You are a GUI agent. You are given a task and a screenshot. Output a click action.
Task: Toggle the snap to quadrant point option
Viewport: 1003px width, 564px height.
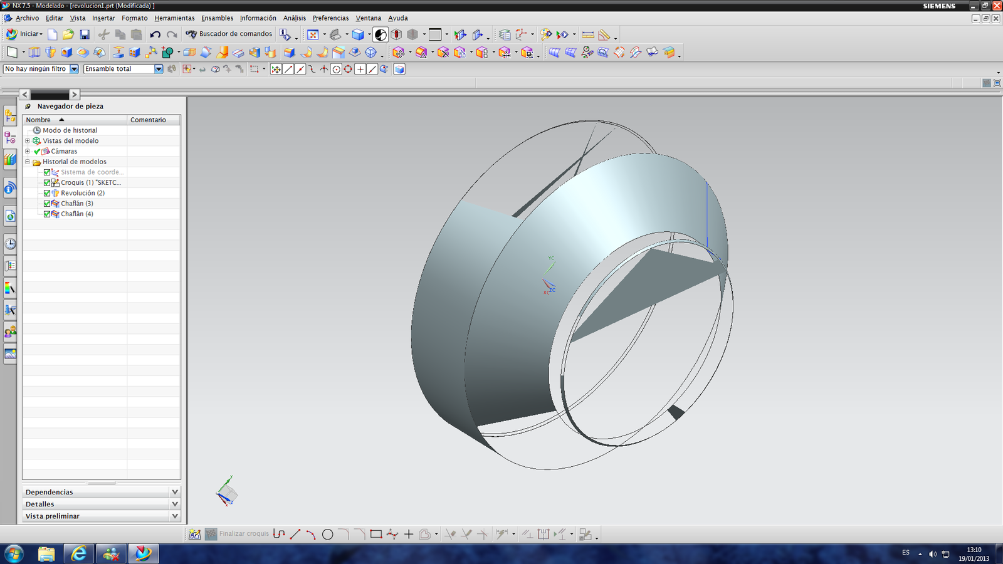[x=349, y=70]
